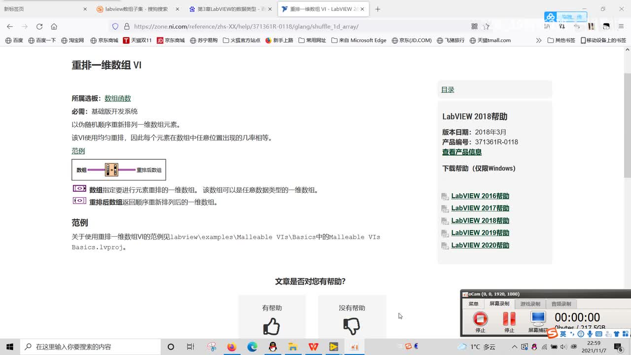The image size is (631, 355).
Task: Open the 淘宝网 bookmark
Action: [x=72, y=40]
